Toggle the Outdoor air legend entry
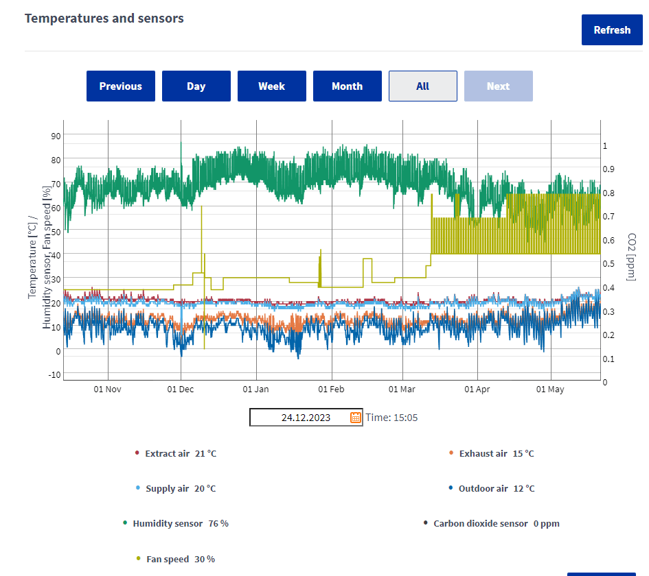Viewport: 649px width, 576px height. point(496,489)
